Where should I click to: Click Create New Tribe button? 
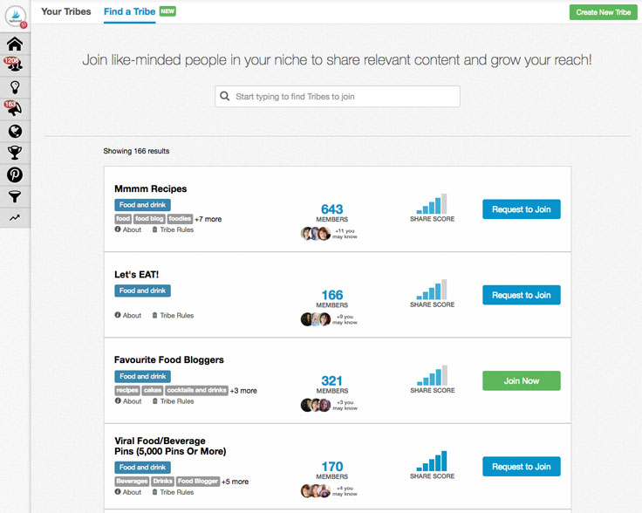tap(603, 12)
